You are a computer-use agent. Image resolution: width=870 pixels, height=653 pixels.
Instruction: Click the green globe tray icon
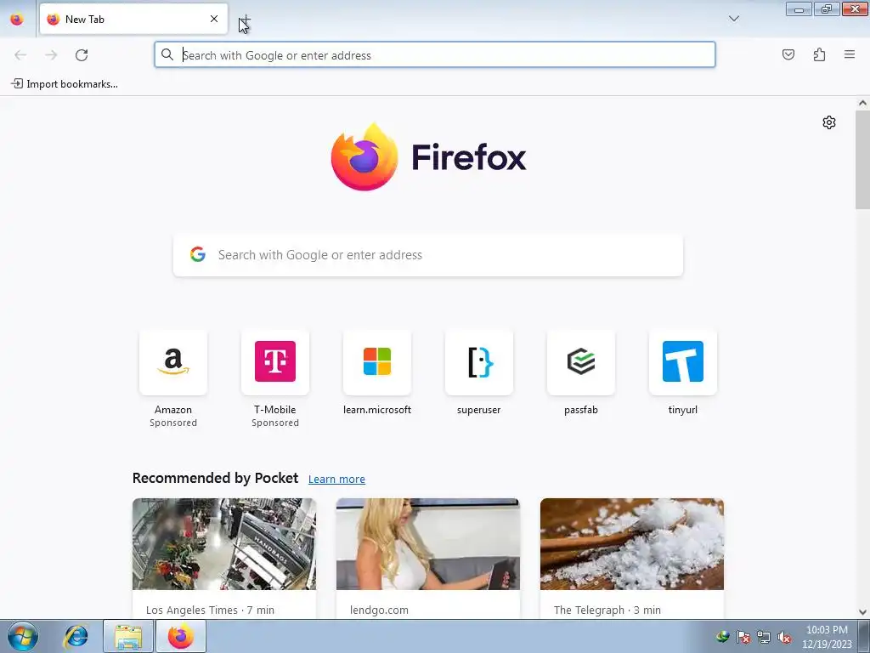722,637
